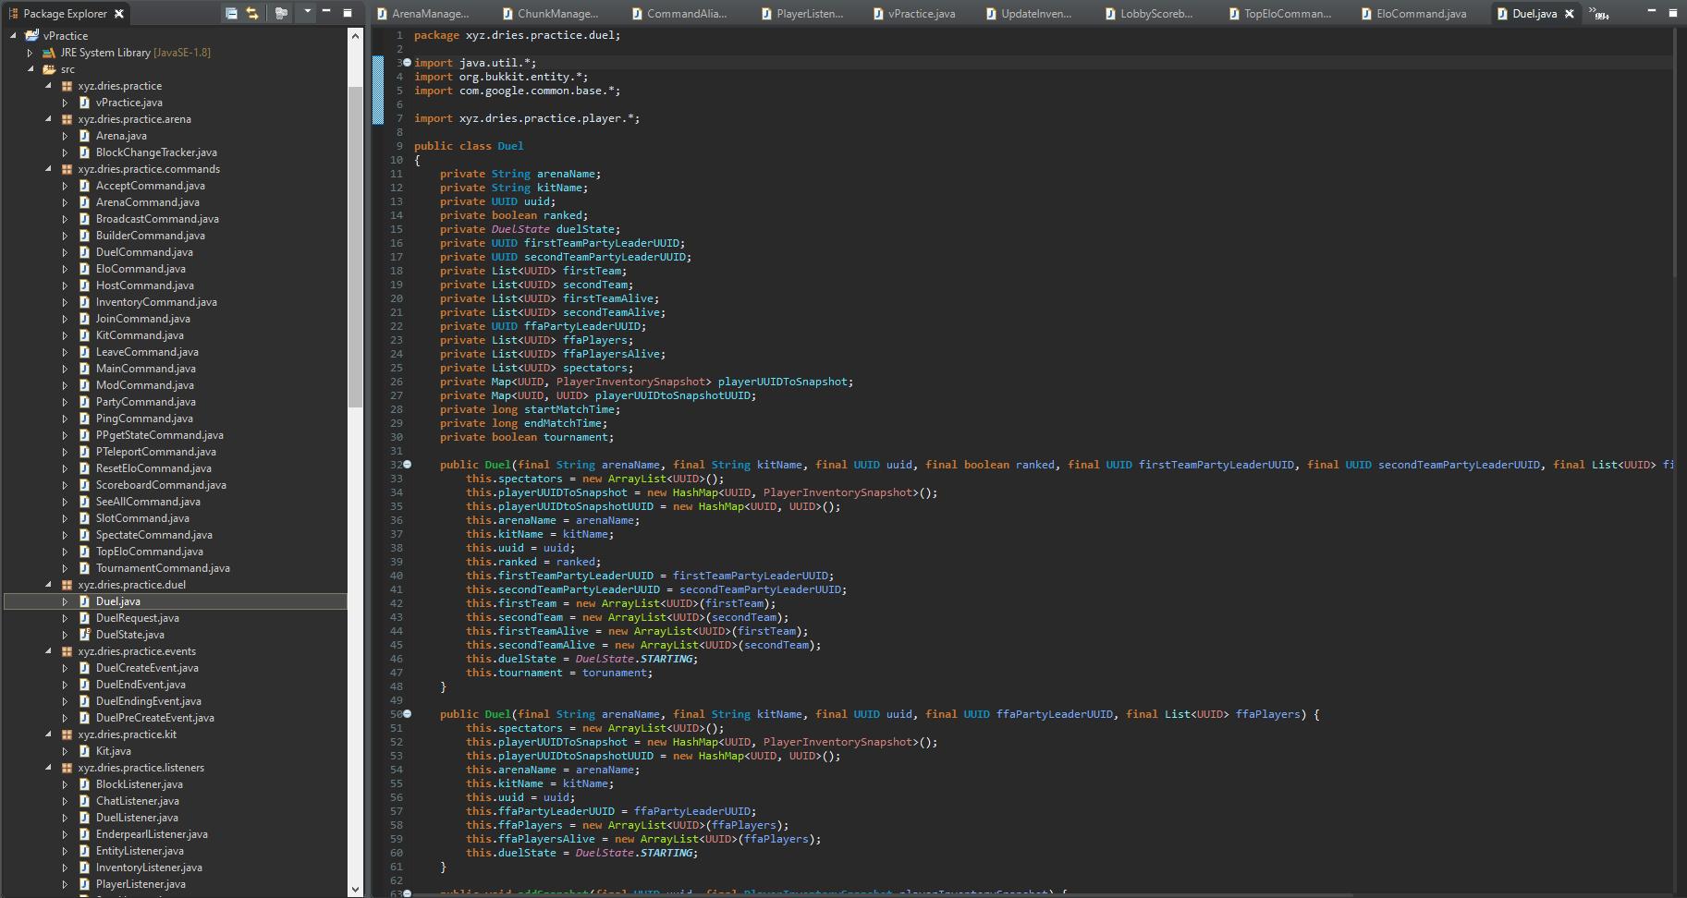This screenshot has width=1687, height=898.
Task: Open the Package Explorer View Menu dropdown
Action: [x=307, y=13]
